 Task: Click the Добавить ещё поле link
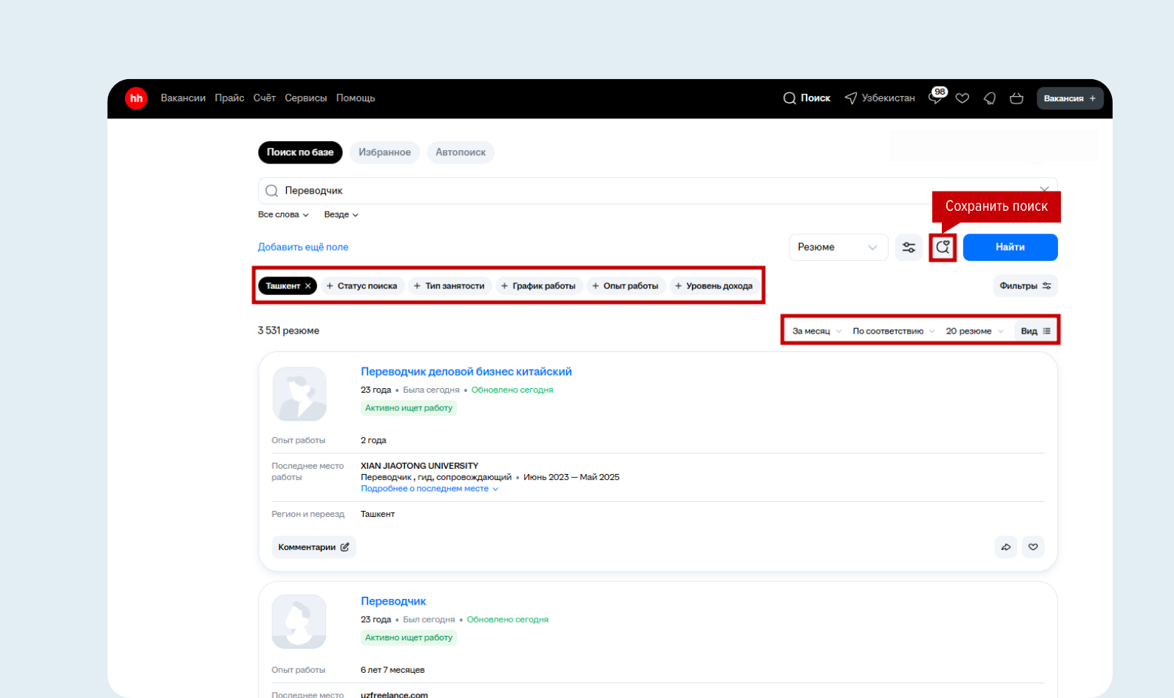[x=303, y=248]
